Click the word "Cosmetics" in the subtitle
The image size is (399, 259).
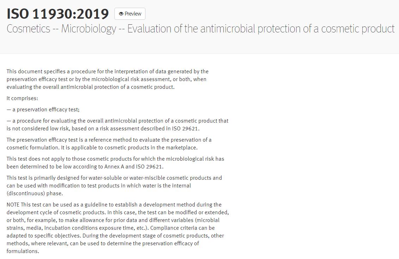point(29,29)
